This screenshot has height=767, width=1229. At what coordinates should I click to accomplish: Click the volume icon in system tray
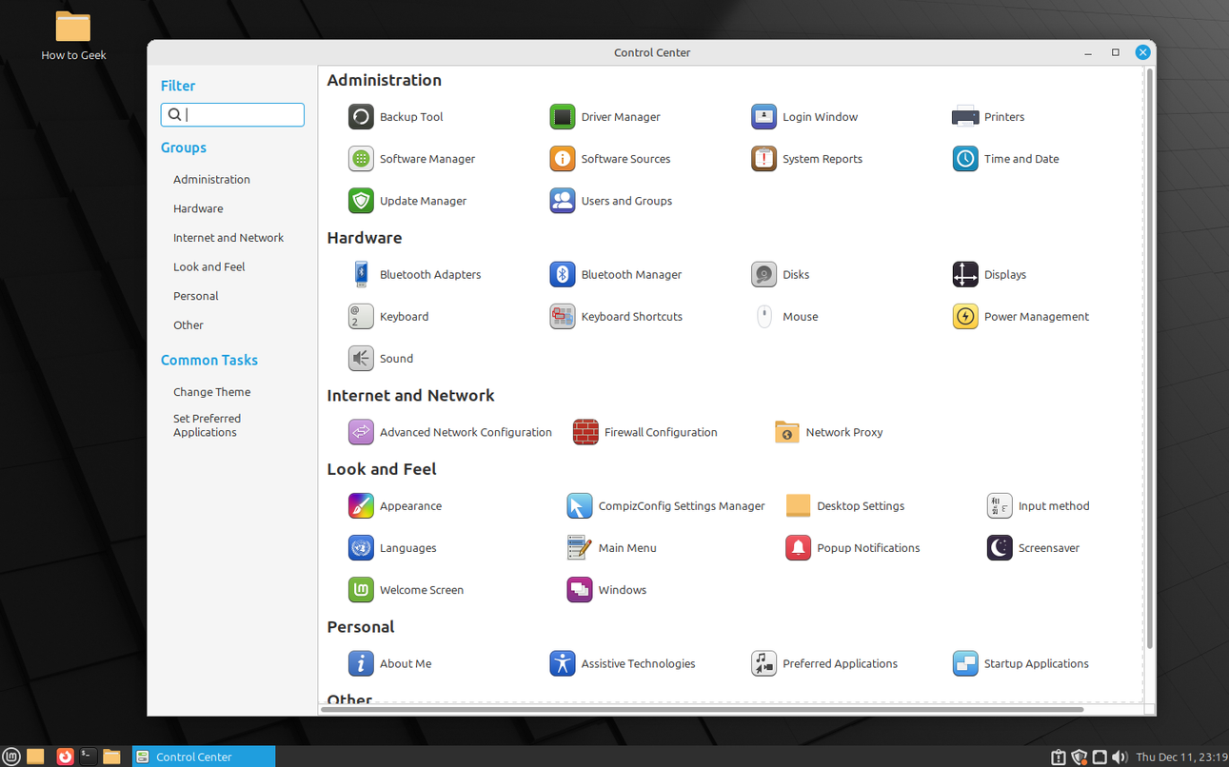[x=1120, y=757]
